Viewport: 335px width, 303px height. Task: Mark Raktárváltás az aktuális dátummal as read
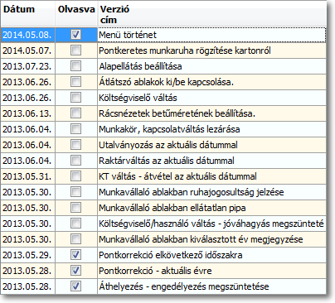(x=75, y=161)
